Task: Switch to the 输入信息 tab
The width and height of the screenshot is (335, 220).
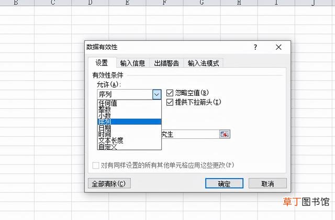Action: tap(132, 63)
